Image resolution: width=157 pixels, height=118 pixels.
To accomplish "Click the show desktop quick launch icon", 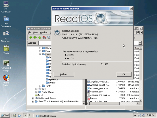I will 15,115.
